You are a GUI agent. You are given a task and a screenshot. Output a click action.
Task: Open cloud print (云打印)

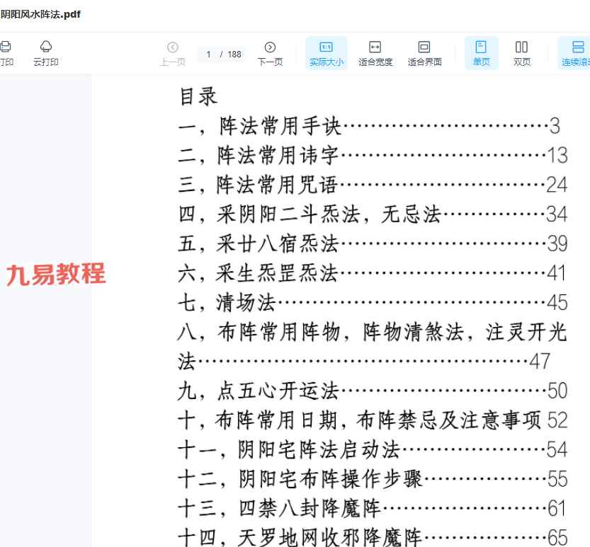pyautogui.click(x=46, y=53)
